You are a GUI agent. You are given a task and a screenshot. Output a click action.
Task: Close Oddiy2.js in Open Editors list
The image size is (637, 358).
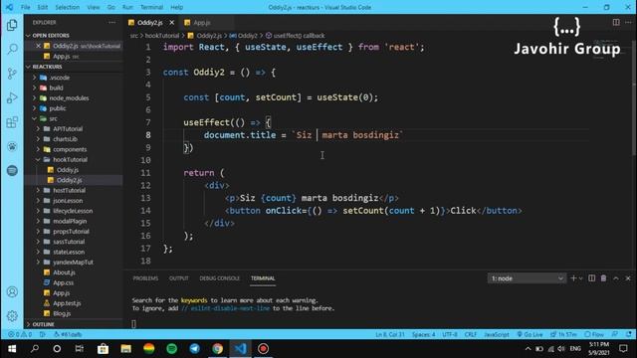click(38, 46)
